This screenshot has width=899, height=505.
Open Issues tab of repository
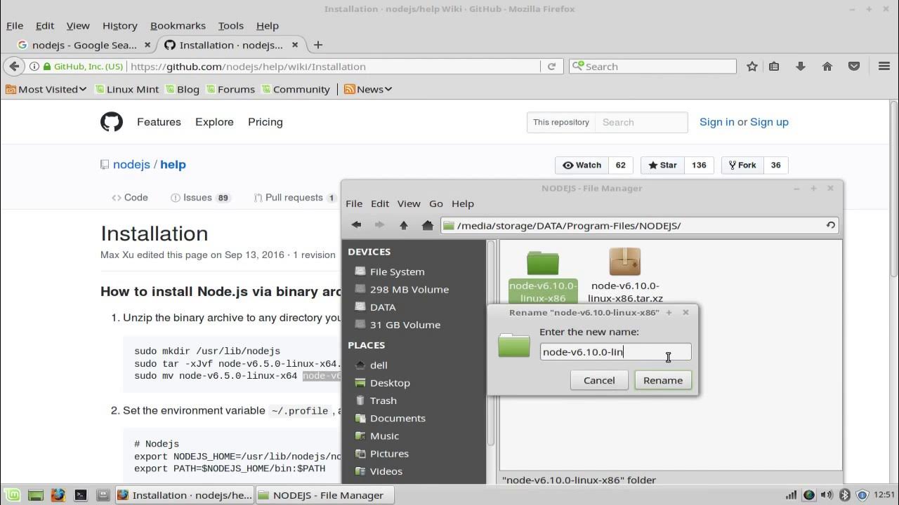click(x=200, y=198)
